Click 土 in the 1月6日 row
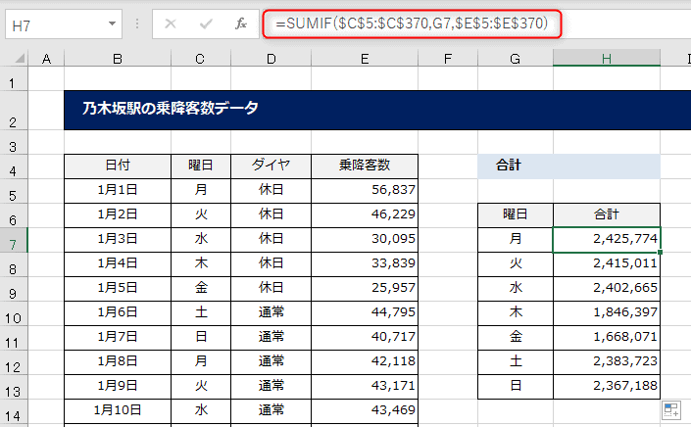Image resolution: width=691 pixels, height=427 pixels. point(201,313)
